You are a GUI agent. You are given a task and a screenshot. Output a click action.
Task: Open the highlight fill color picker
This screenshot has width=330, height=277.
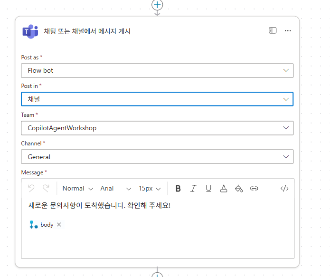click(239, 188)
